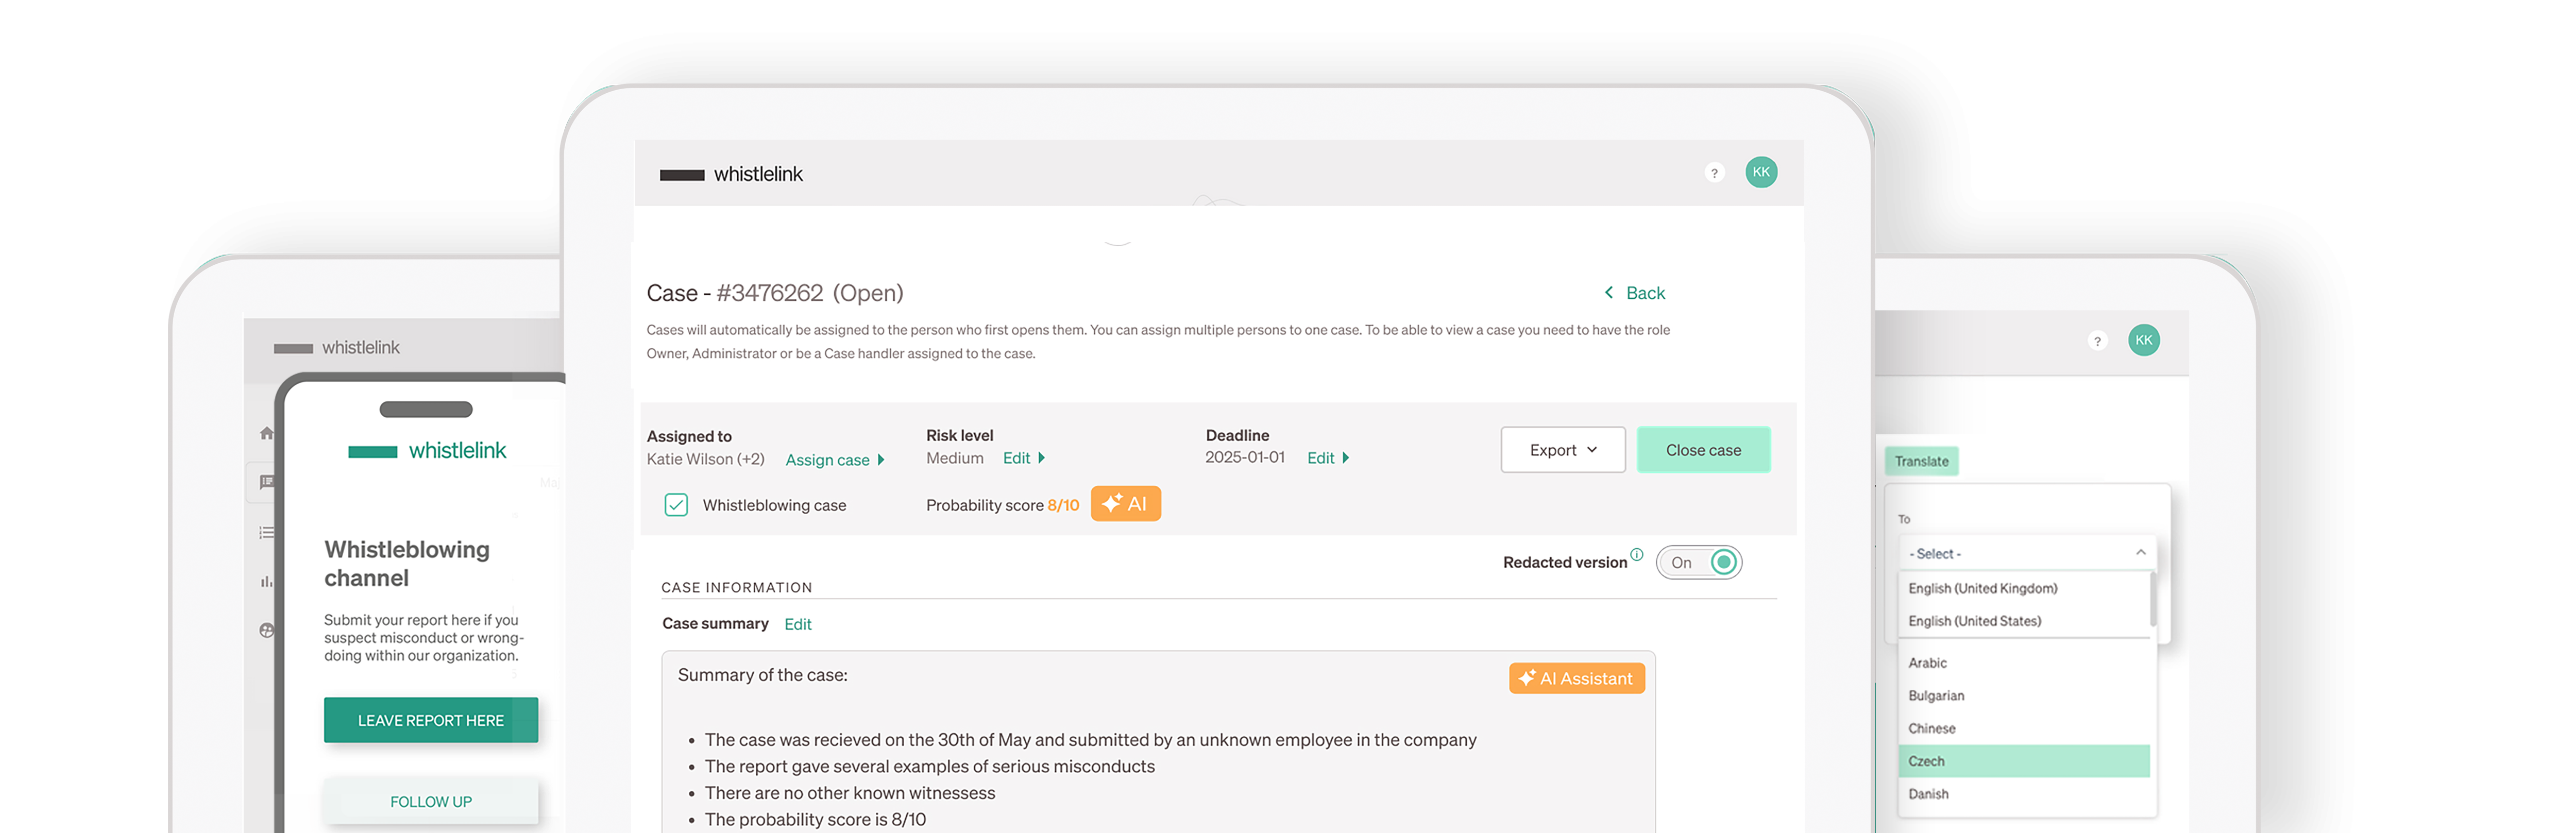Click the Katie Wilson (+2) assignee text
2576x833 pixels.
click(x=705, y=459)
